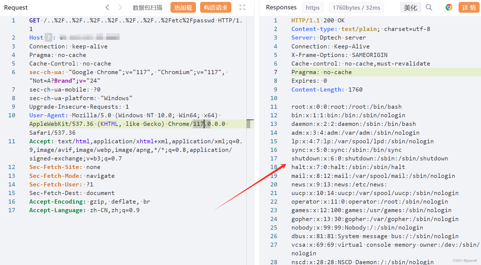Screen dimensions: 481x265
Task: Click the Connection: Keep-Alive response header
Action: click(330, 46)
